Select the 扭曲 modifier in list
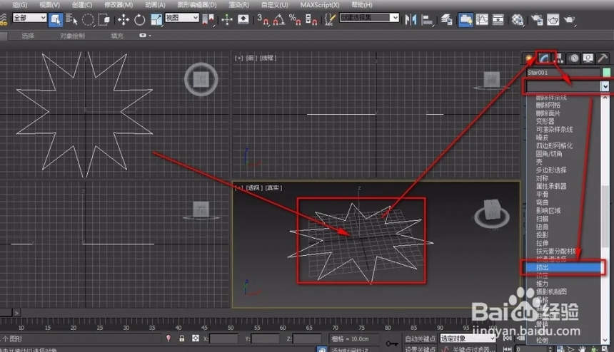Image resolution: width=614 pixels, height=352 pixels. coord(542,227)
